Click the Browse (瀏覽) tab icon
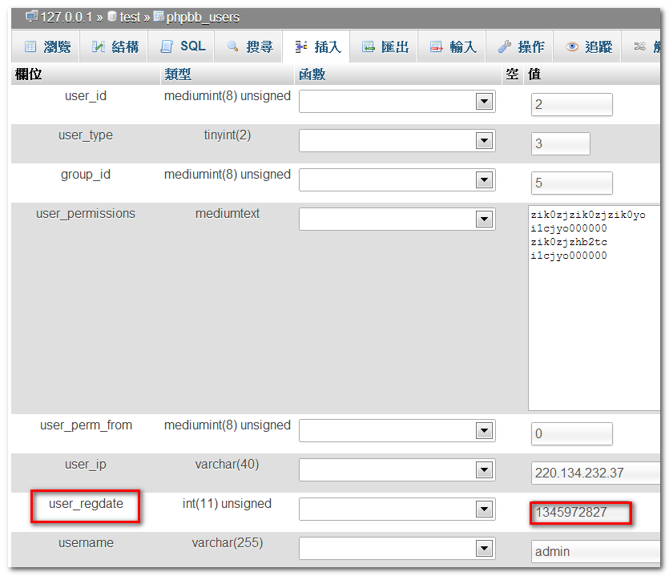 click(30, 47)
